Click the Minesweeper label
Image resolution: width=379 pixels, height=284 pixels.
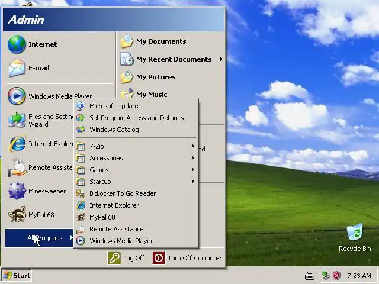click(47, 191)
